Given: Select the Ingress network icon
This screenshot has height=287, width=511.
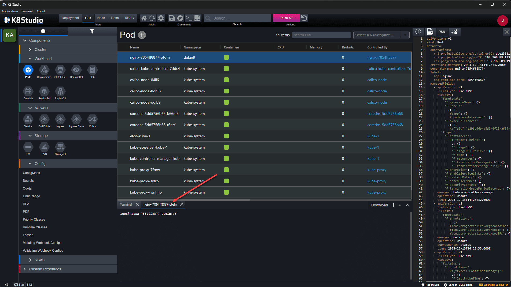Looking at the screenshot, I should coord(60,119).
